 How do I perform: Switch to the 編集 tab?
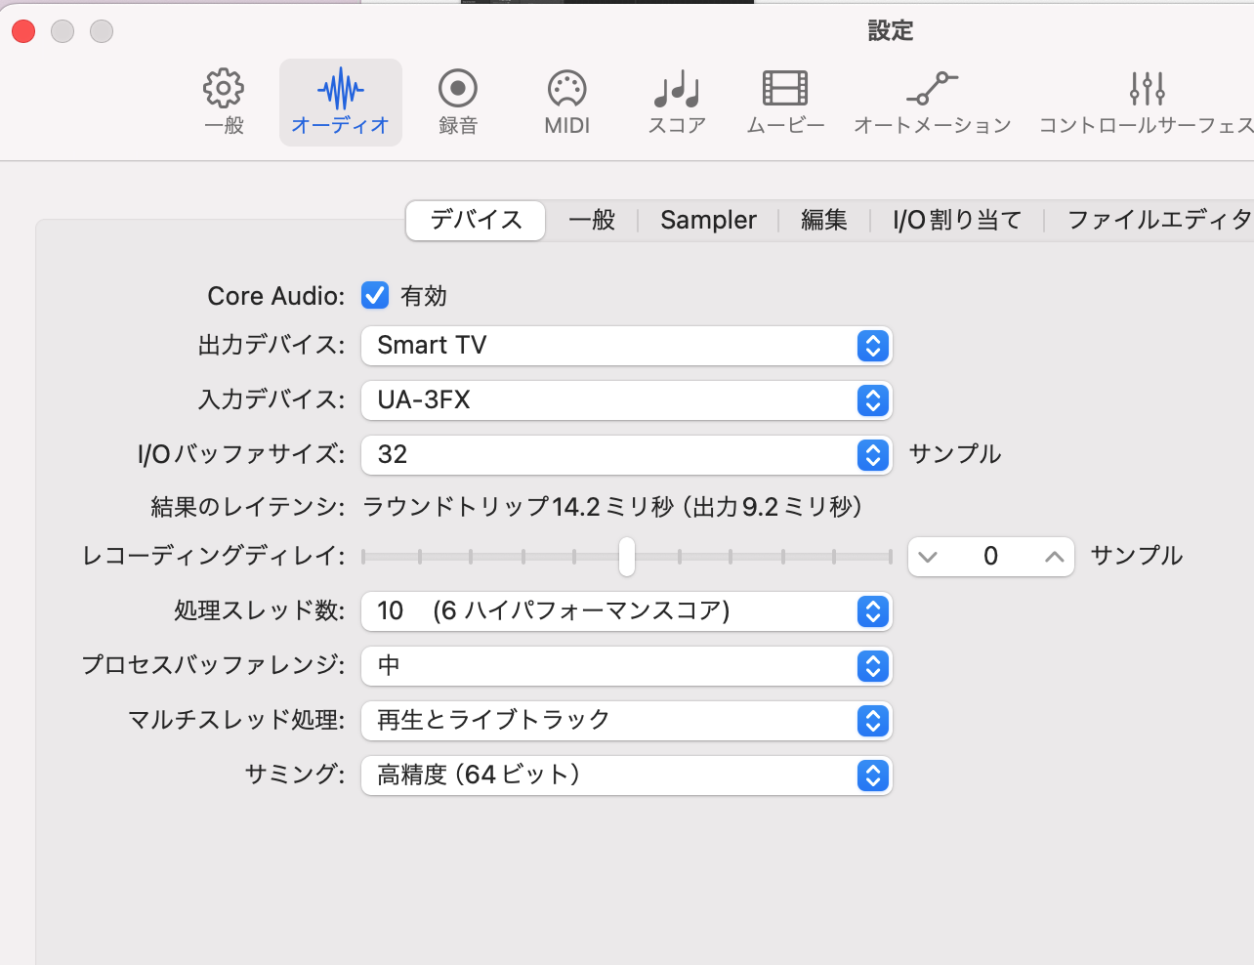pos(823,220)
